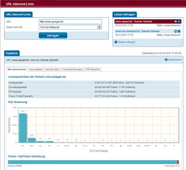Click the NoFollow label below the bar
The width and height of the screenshot is (186, 170).
pos(173,166)
